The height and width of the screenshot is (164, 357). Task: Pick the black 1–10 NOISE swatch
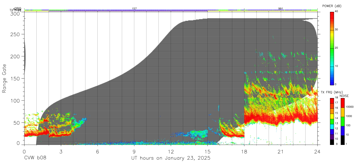click(x=342, y=139)
